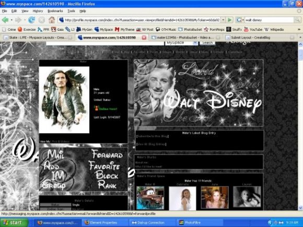The height and width of the screenshot is (227, 303).
Task: Click the Search button next to MySpace dropdown
Action: [x=207, y=43]
